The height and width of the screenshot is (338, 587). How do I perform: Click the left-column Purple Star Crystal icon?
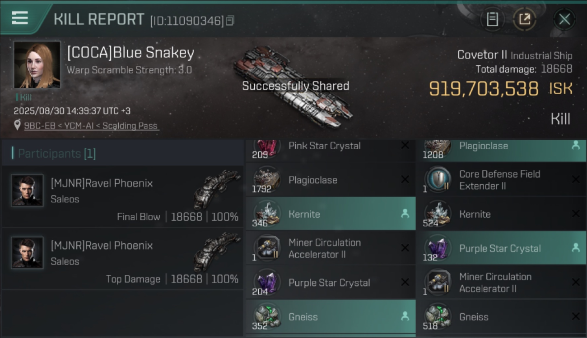[x=267, y=282]
